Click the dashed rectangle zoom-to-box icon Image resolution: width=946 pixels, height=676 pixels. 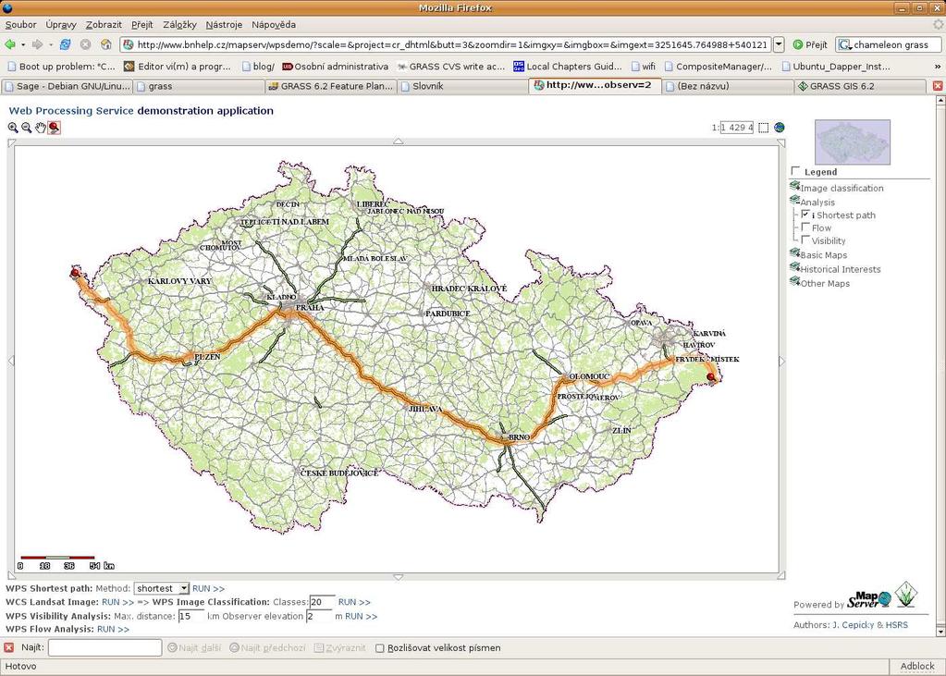click(764, 128)
